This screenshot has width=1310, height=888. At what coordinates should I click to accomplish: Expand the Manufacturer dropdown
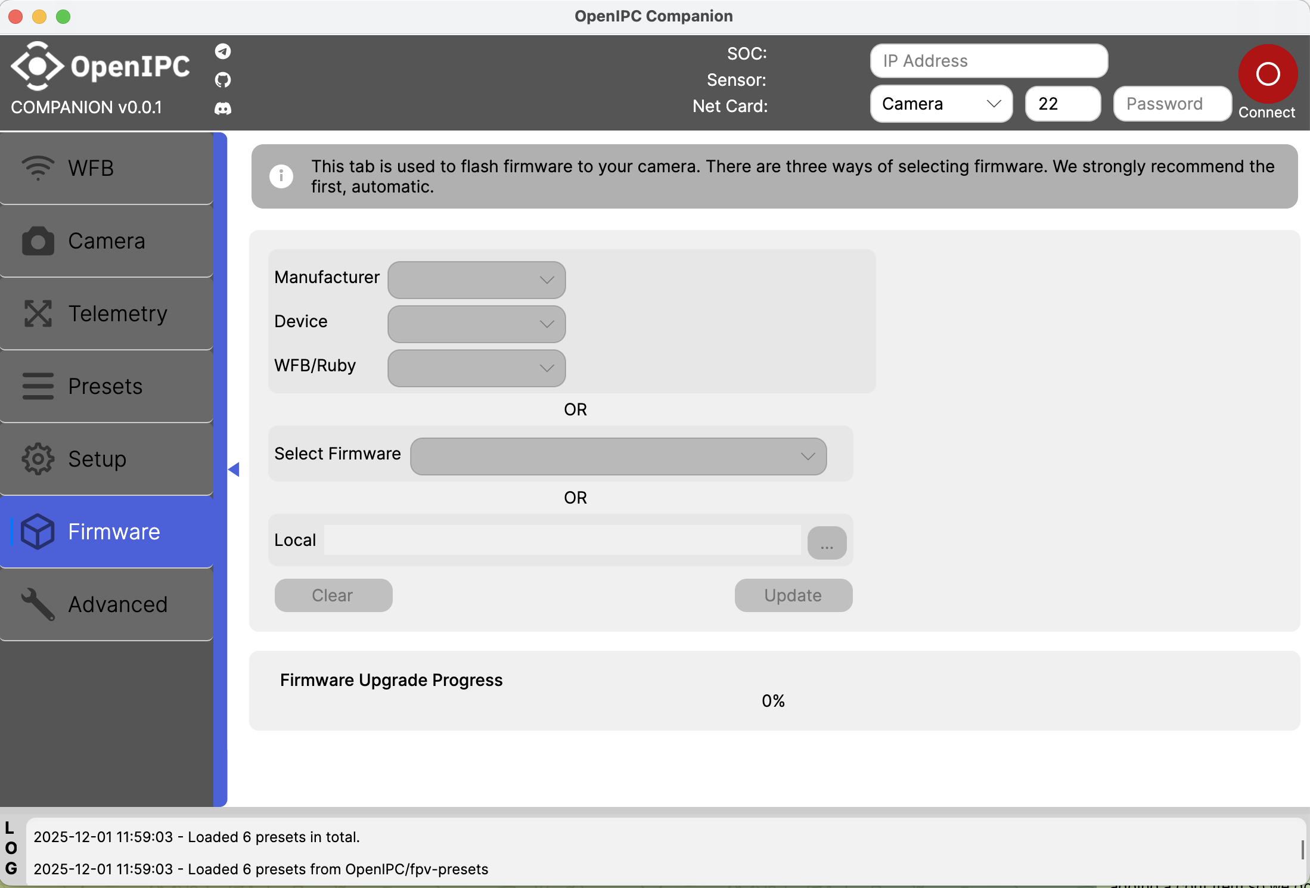tap(477, 280)
